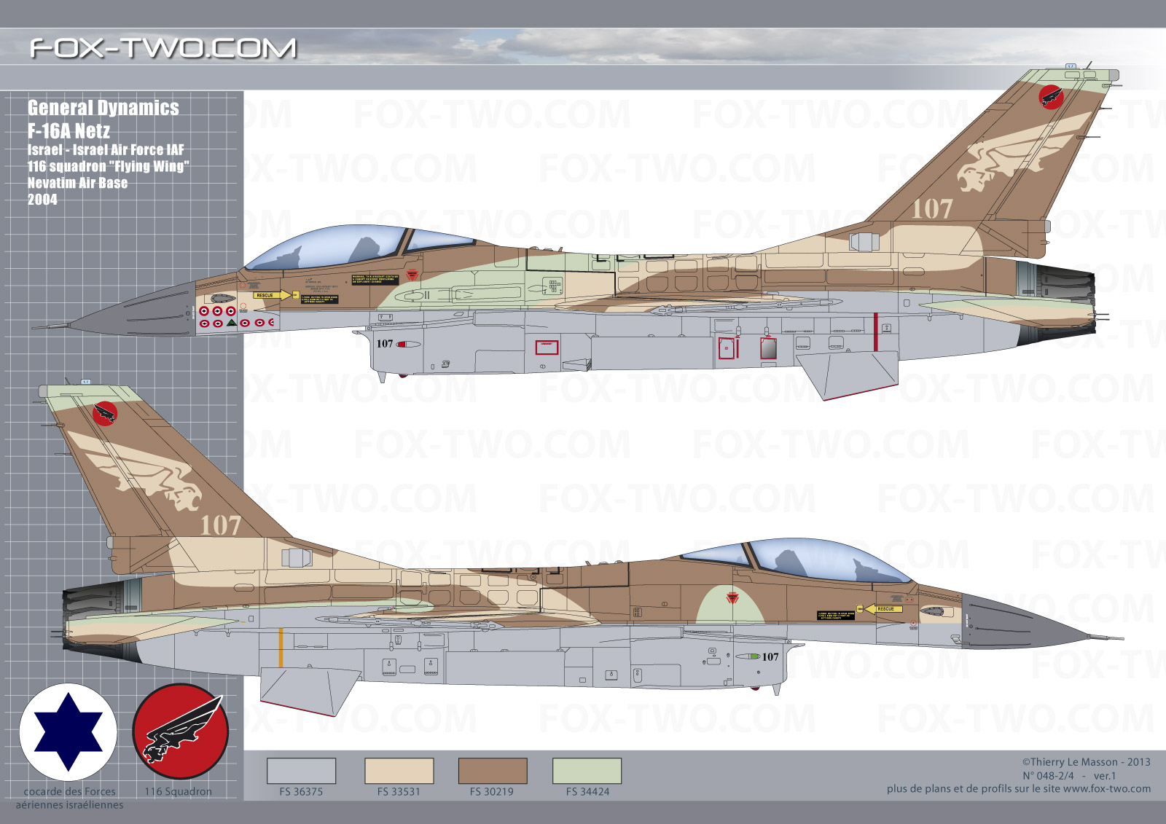Image resolution: width=1166 pixels, height=824 pixels.
Task: Click the red triangle ejection warning on upper fuselage
Action: click(412, 275)
